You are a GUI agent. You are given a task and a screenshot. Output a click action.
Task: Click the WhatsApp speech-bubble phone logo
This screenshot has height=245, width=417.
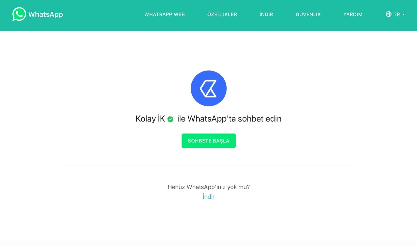pos(19,14)
